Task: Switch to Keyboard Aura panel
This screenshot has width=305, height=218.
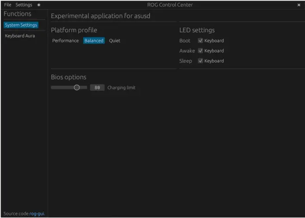Action: tap(20, 35)
